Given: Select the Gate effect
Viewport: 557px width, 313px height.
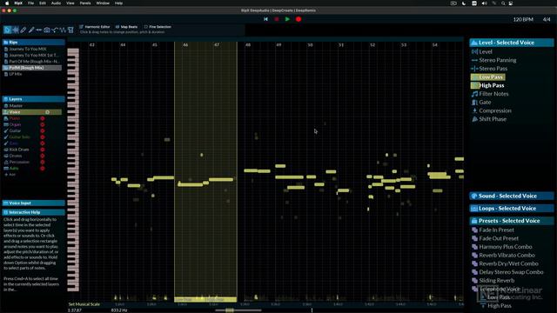Looking at the screenshot, I should pos(481,103).
